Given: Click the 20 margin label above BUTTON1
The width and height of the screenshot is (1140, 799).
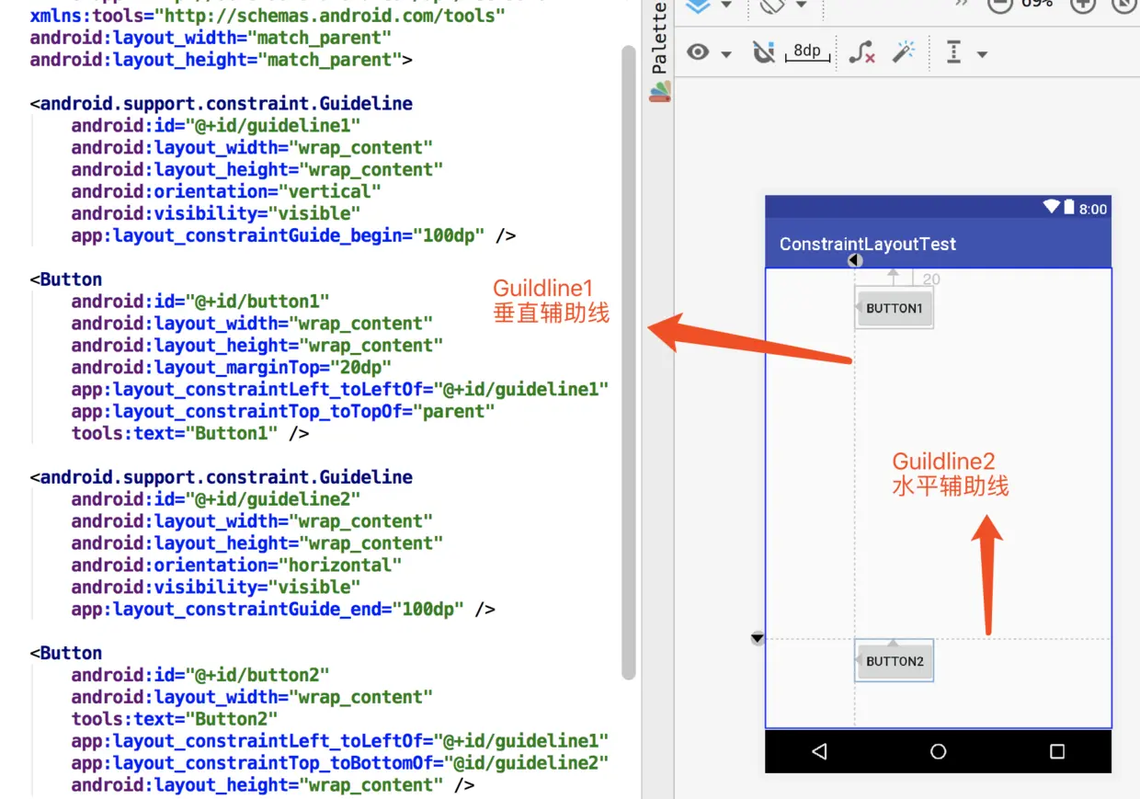Looking at the screenshot, I should pos(931,280).
